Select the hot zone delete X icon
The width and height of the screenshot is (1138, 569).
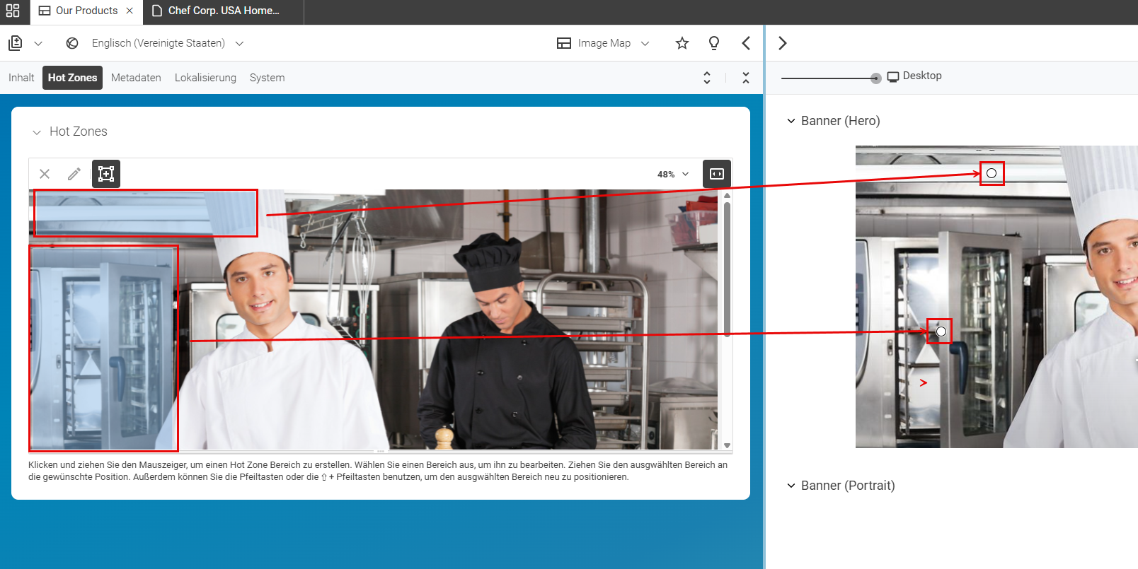(45, 174)
